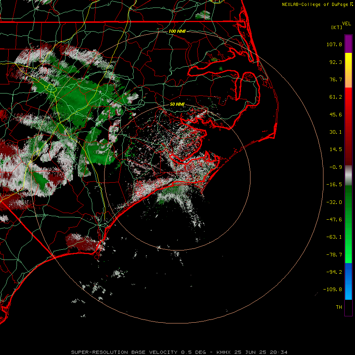355x355 pixels.
Task: Click the -32.0 velocity scale value
Action: [x=334, y=202]
